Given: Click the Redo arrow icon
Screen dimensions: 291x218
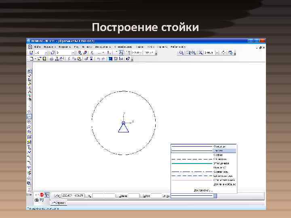Looking at the screenshot, I should pos(103,59).
